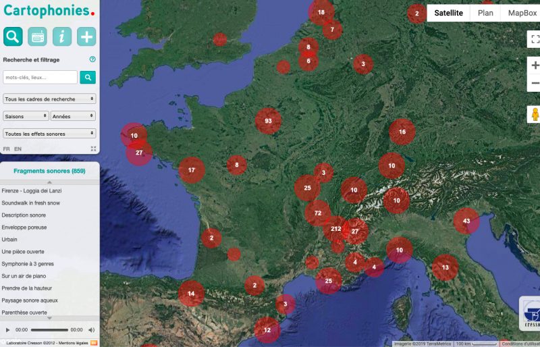
Task: Open the Mentions légales link
Action: [x=73, y=342]
